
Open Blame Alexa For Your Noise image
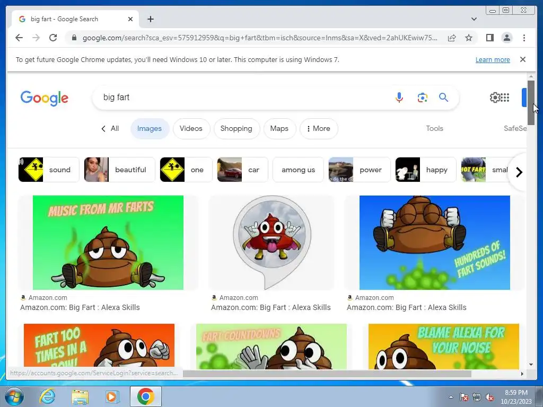point(444,346)
